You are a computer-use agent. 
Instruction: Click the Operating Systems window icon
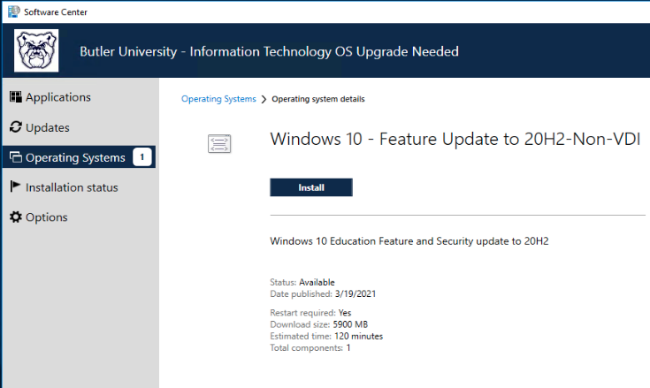pos(16,157)
